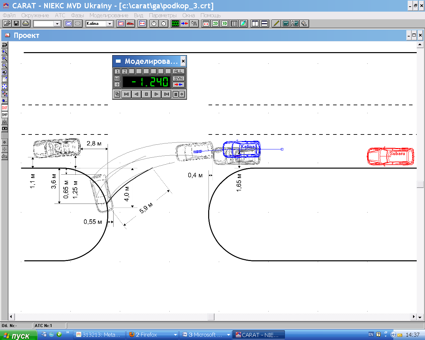This screenshot has height=340, width=425.
Task: Click the Windows пуск Start button
Action: coord(18,335)
